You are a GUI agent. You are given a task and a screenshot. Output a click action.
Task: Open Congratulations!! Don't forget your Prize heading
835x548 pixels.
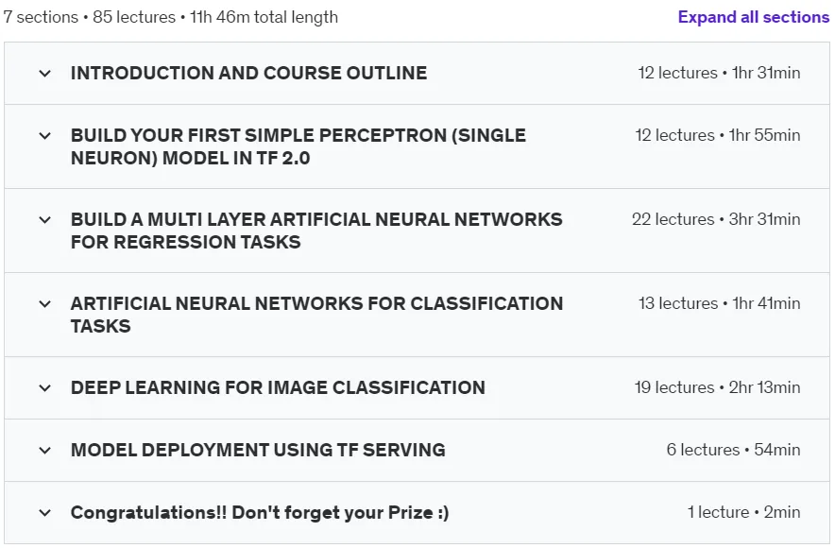(x=260, y=512)
